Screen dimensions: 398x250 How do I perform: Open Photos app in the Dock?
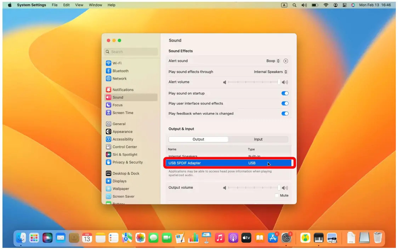tap(140, 238)
